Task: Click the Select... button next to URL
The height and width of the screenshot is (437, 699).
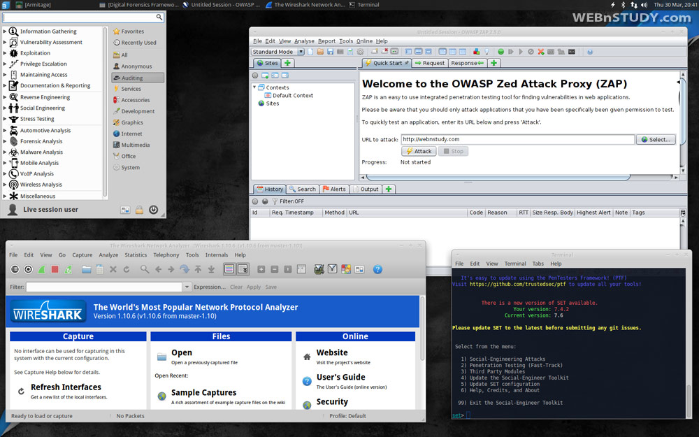Action: tap(656, 140)
